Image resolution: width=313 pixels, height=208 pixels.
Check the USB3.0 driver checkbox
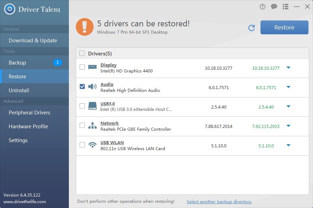[82, 106]
